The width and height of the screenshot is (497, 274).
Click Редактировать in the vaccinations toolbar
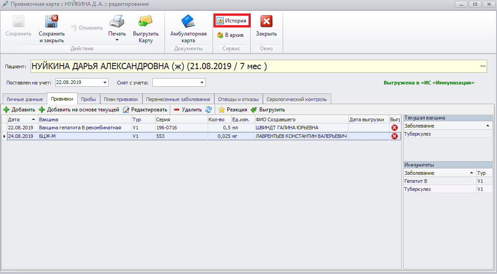[145, 110]
